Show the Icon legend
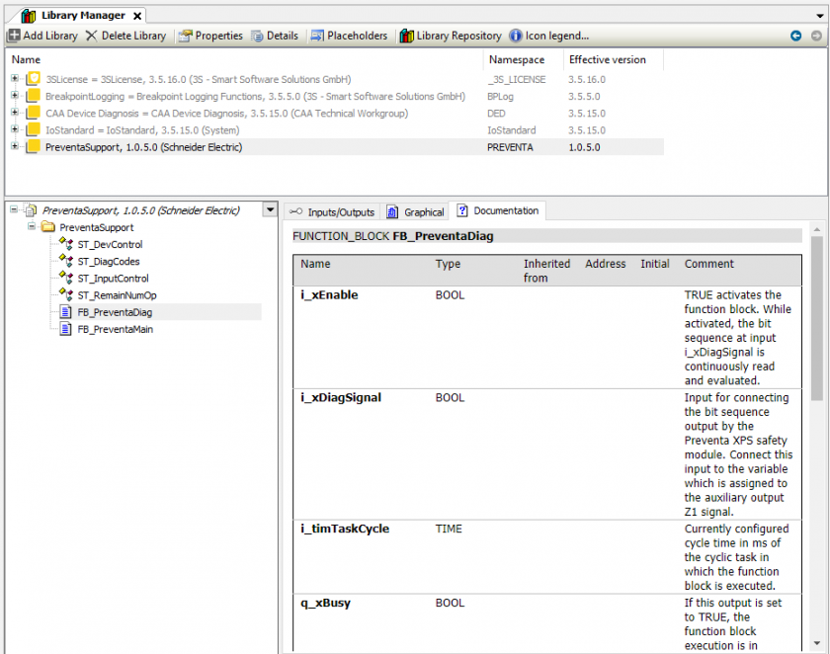The height and width of the screenshot is (654, 830). (549, 36)
